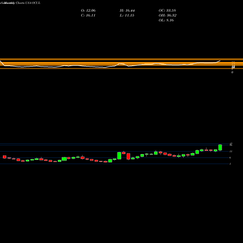Click the large red candle after the spike
243x243 pixels.
(x=128, y=156)
